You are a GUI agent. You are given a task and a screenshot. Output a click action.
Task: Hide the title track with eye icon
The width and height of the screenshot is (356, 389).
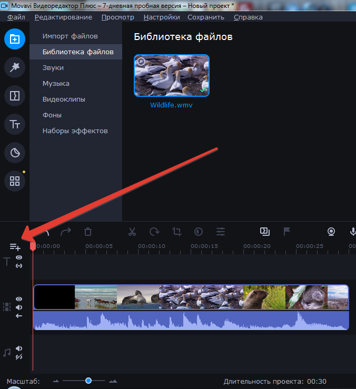click(x=19, y=257)
